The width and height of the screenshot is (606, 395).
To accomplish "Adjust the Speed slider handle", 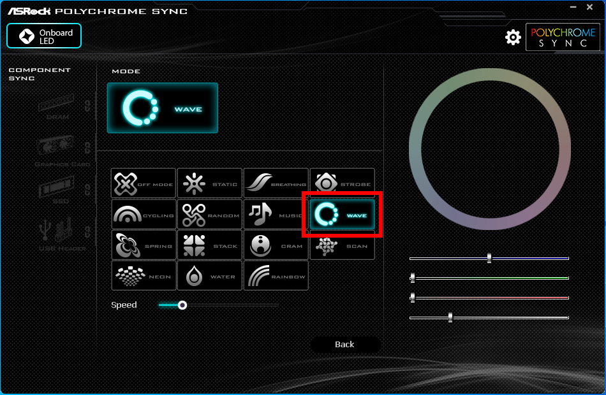I will pyautogui.click(x=182, y=305).
